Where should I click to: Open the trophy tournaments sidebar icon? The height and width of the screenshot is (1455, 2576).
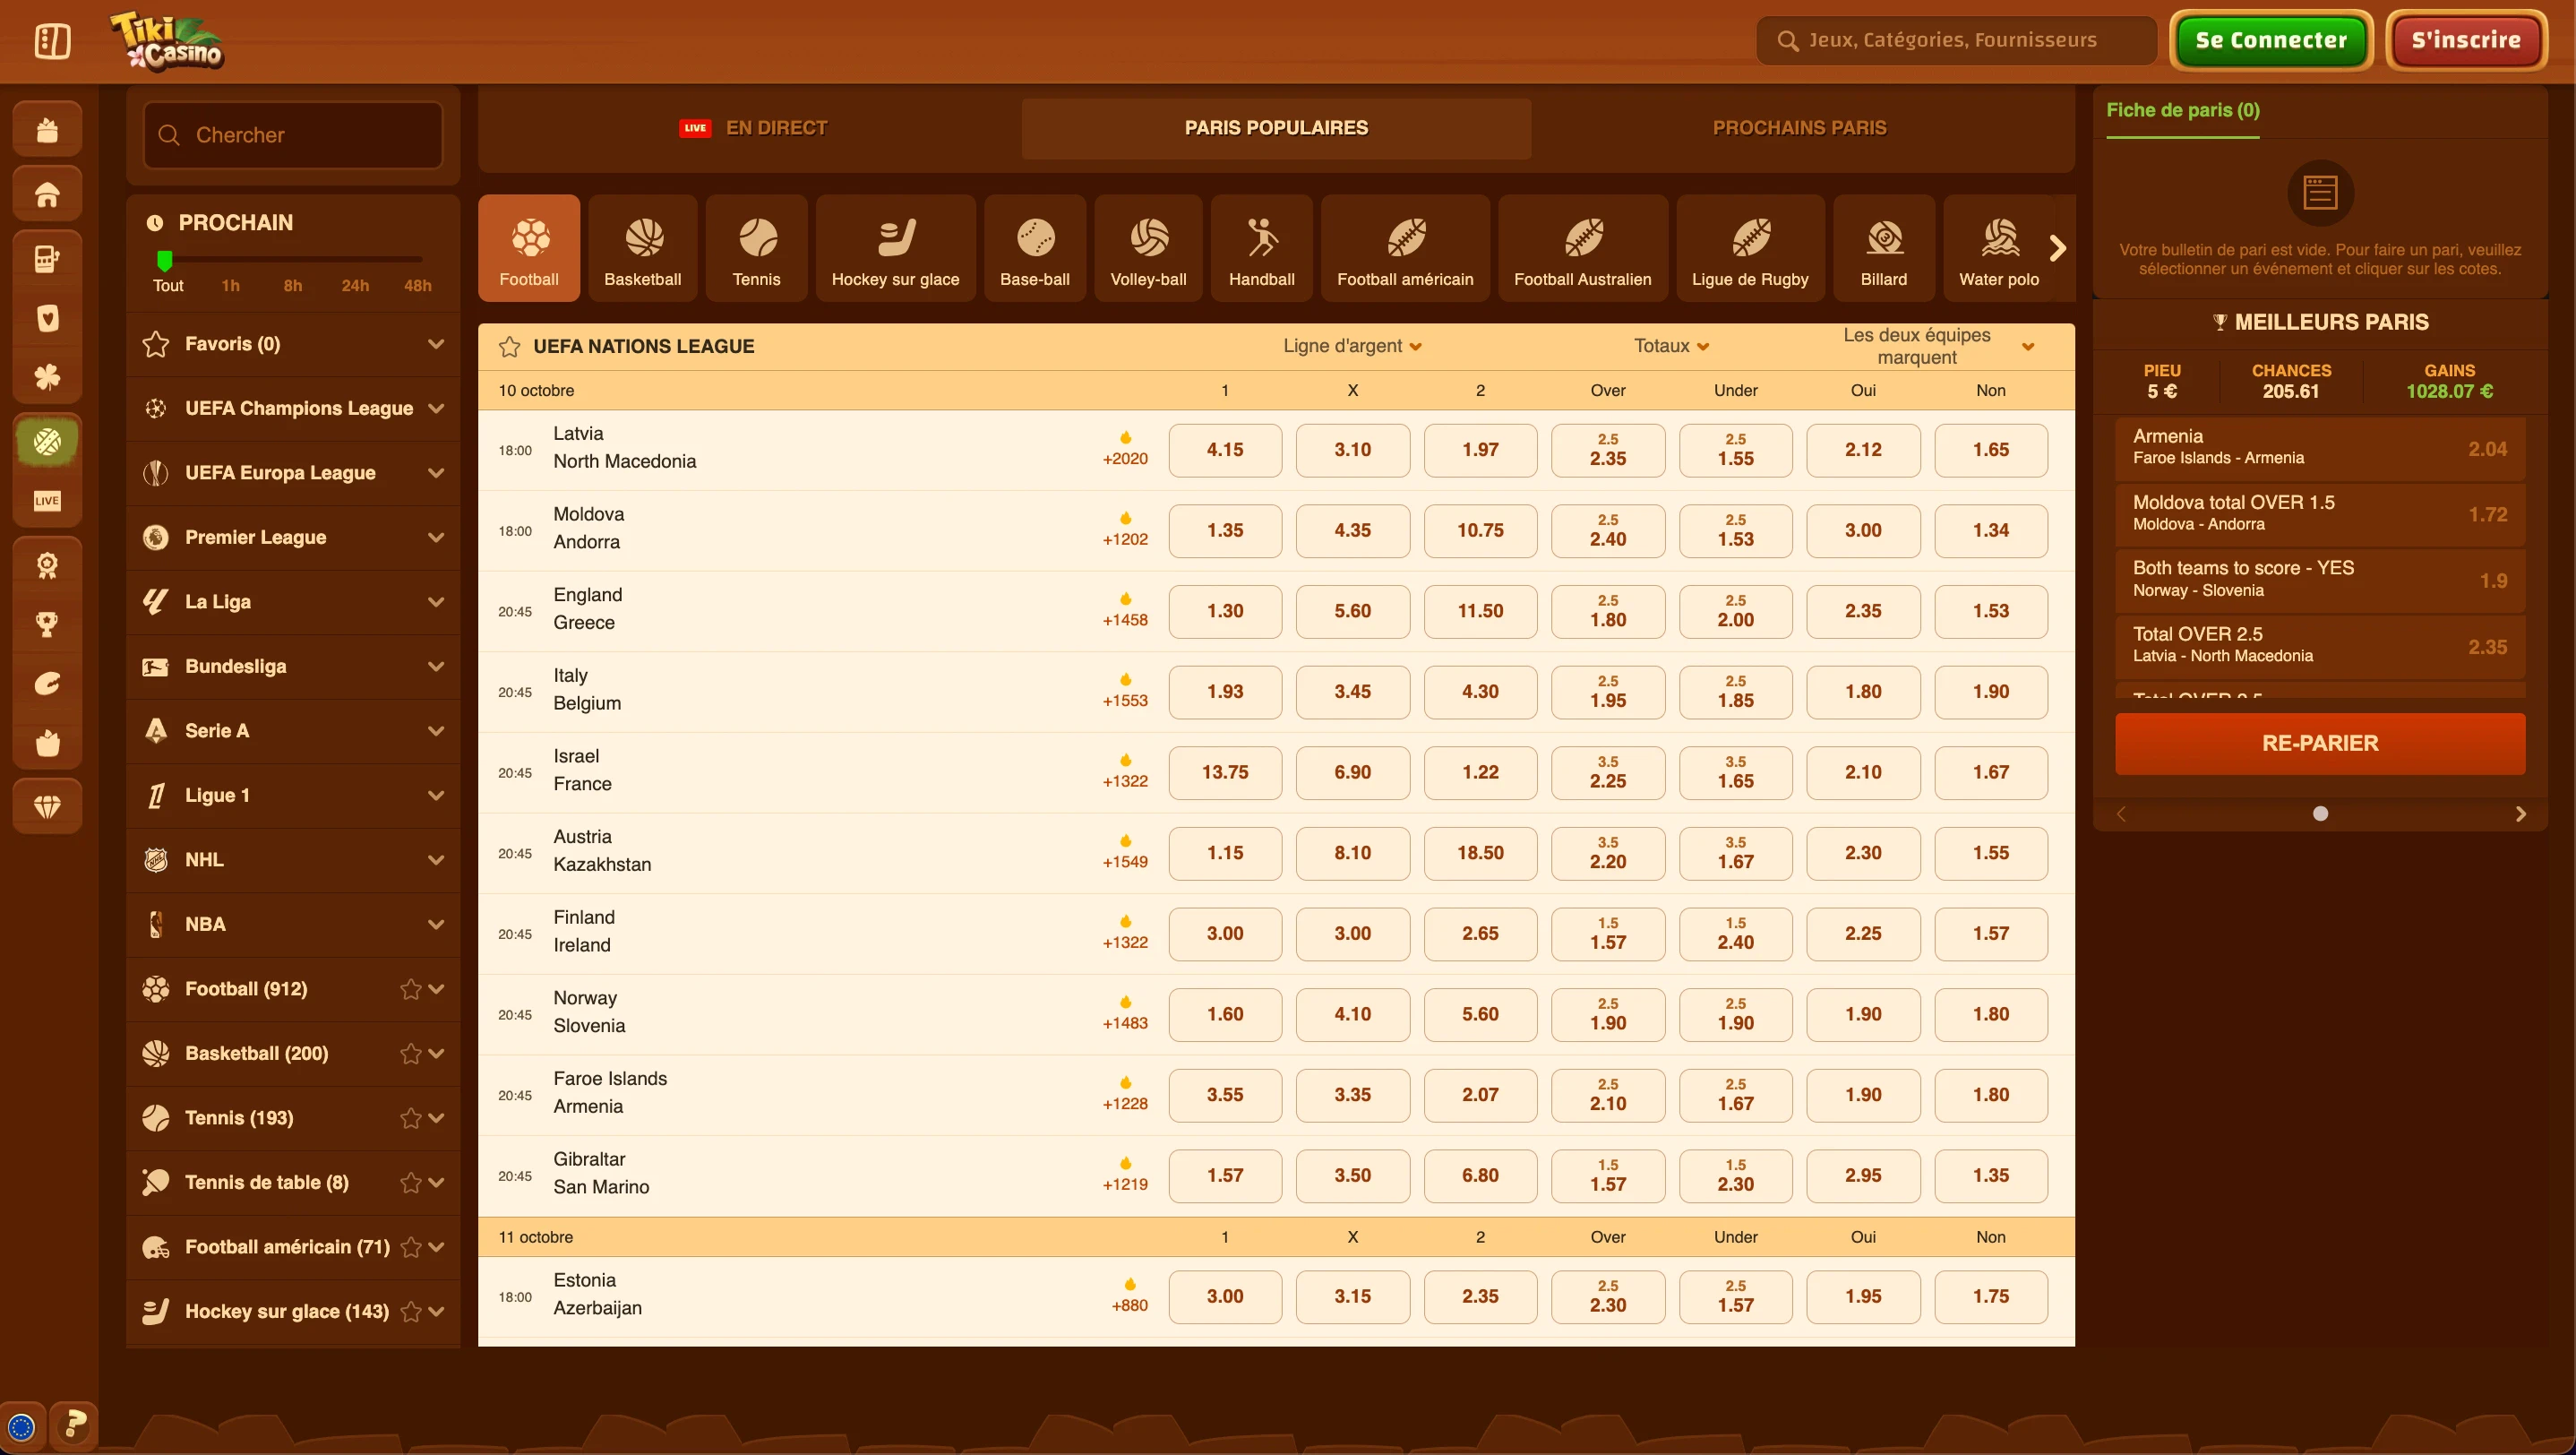47,624
